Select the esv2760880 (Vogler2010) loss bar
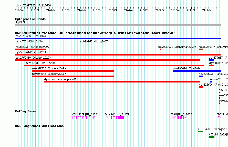This screenshot has height=147, width=228. 107,60
